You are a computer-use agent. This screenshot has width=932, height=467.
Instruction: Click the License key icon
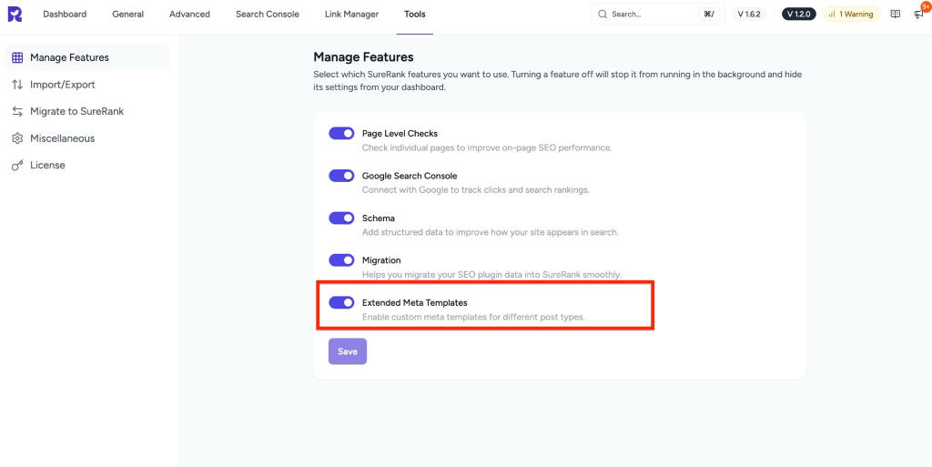(x=17, y=165)
